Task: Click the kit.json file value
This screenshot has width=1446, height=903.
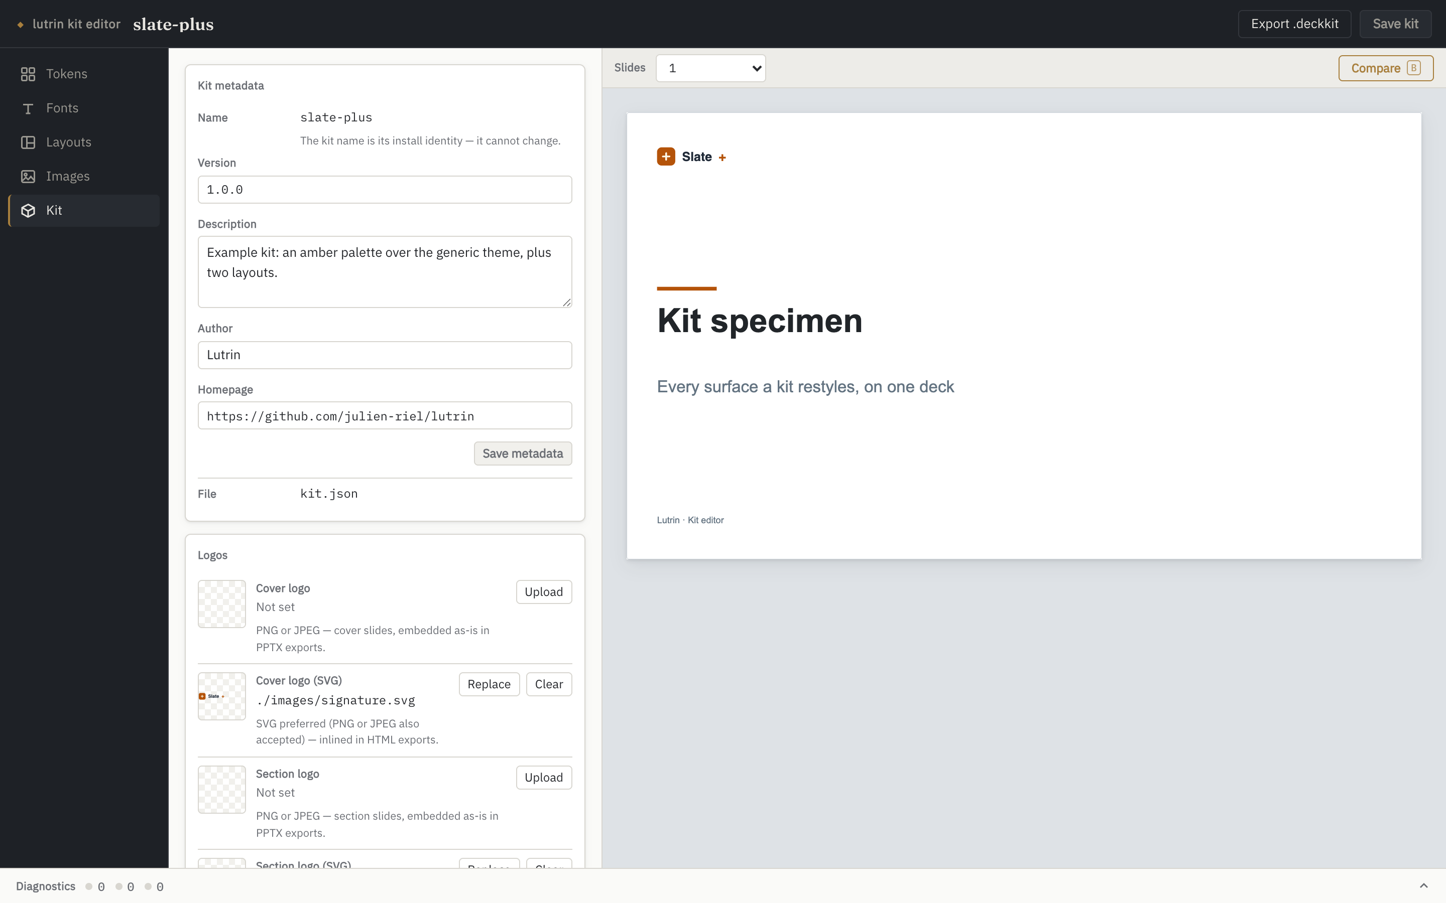Action: 329,493
